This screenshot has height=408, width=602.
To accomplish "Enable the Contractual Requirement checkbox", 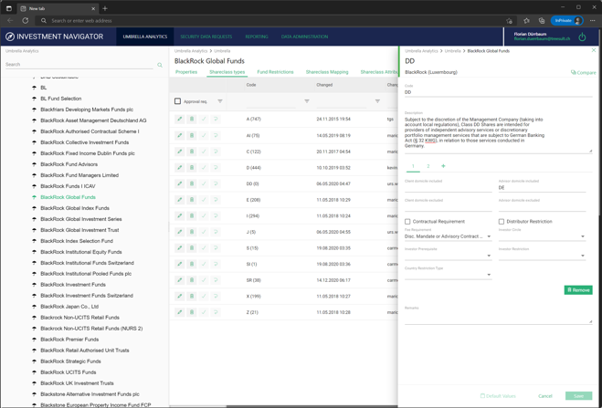I will click(x=407, y=222).
